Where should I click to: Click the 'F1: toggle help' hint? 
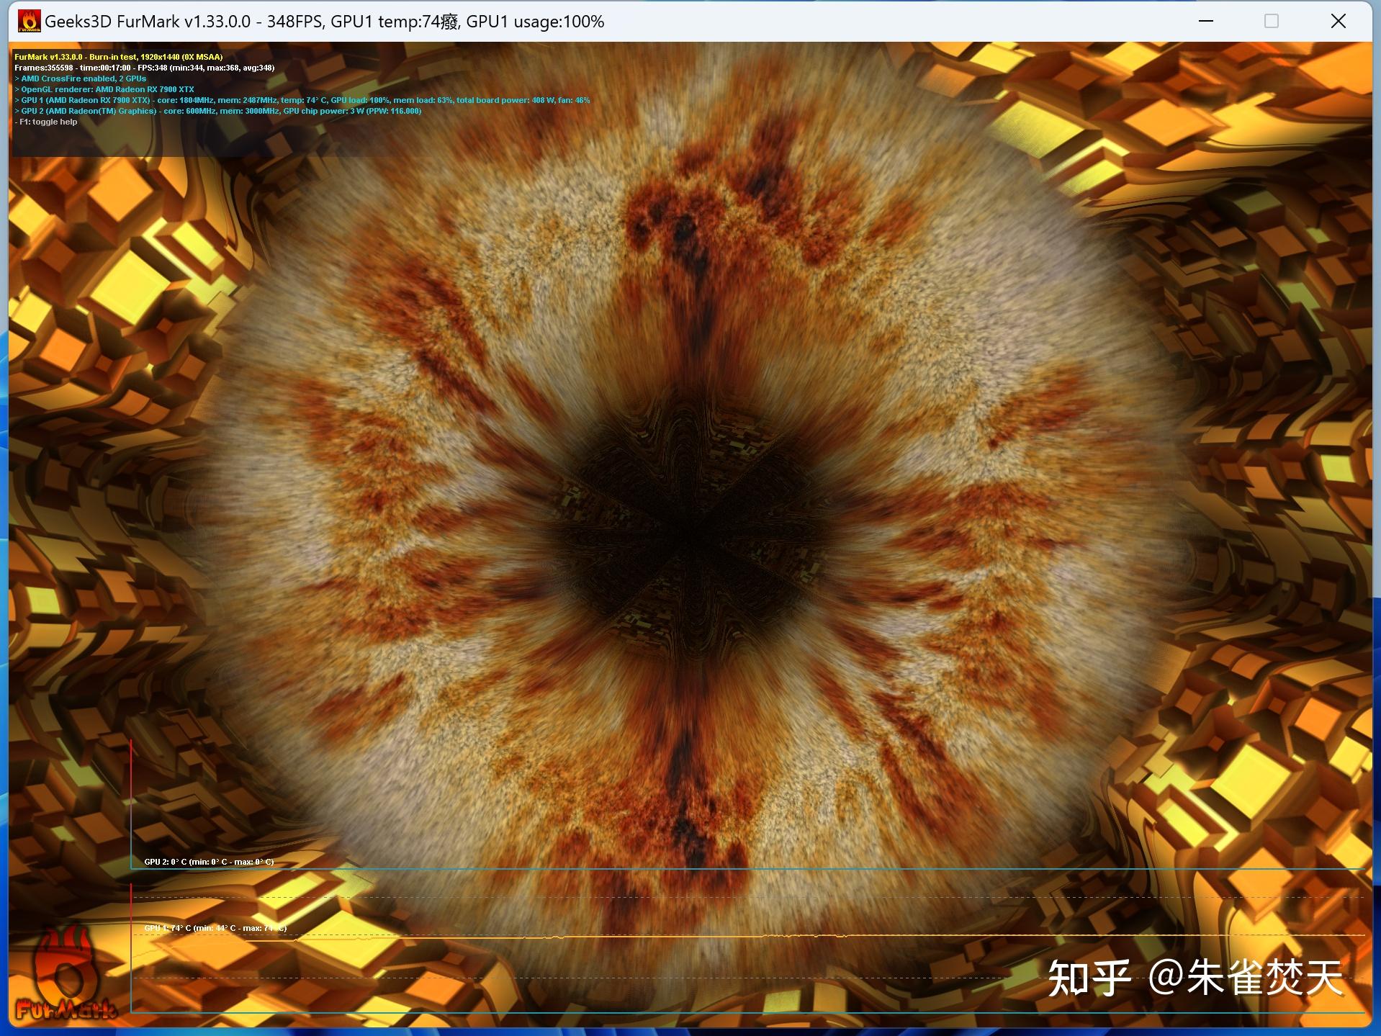coord(46,122)
